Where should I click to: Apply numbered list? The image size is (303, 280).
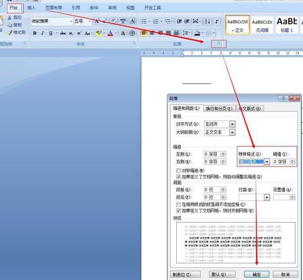tap(156, 21)
